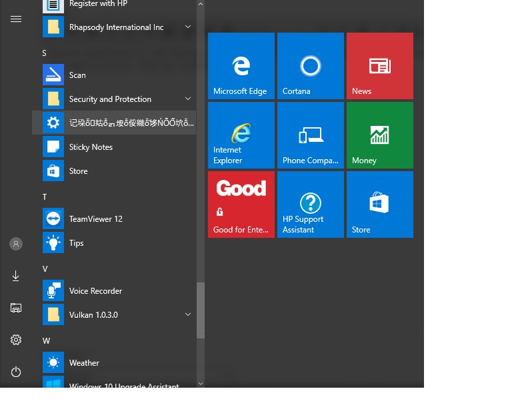
Task: Open the Internet Explorer tile
Action: point(241,135)
